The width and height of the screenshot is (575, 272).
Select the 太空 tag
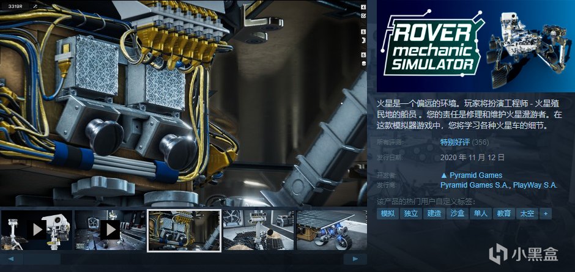point(527,214)
